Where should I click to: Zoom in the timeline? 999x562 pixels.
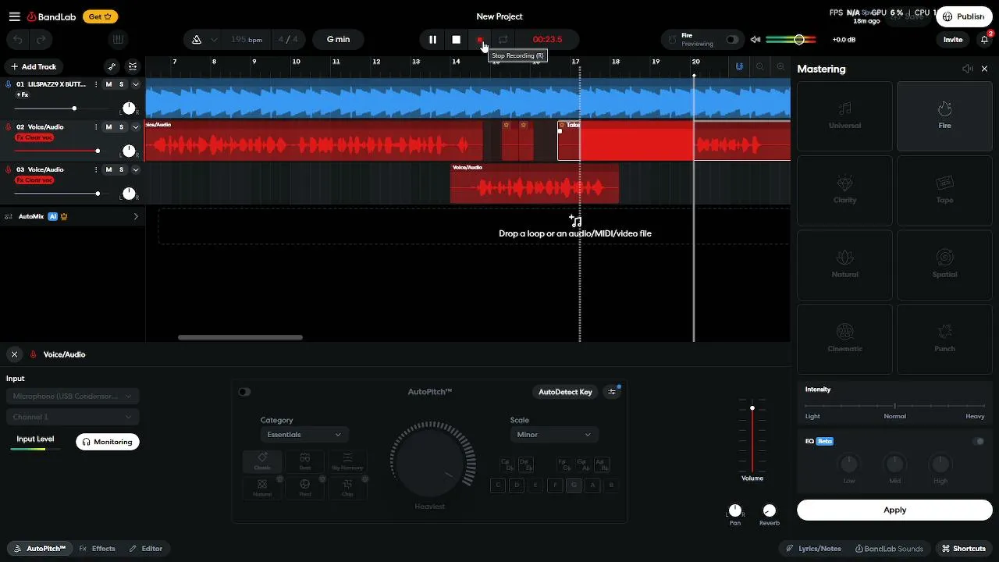click(x=780, y=67)
